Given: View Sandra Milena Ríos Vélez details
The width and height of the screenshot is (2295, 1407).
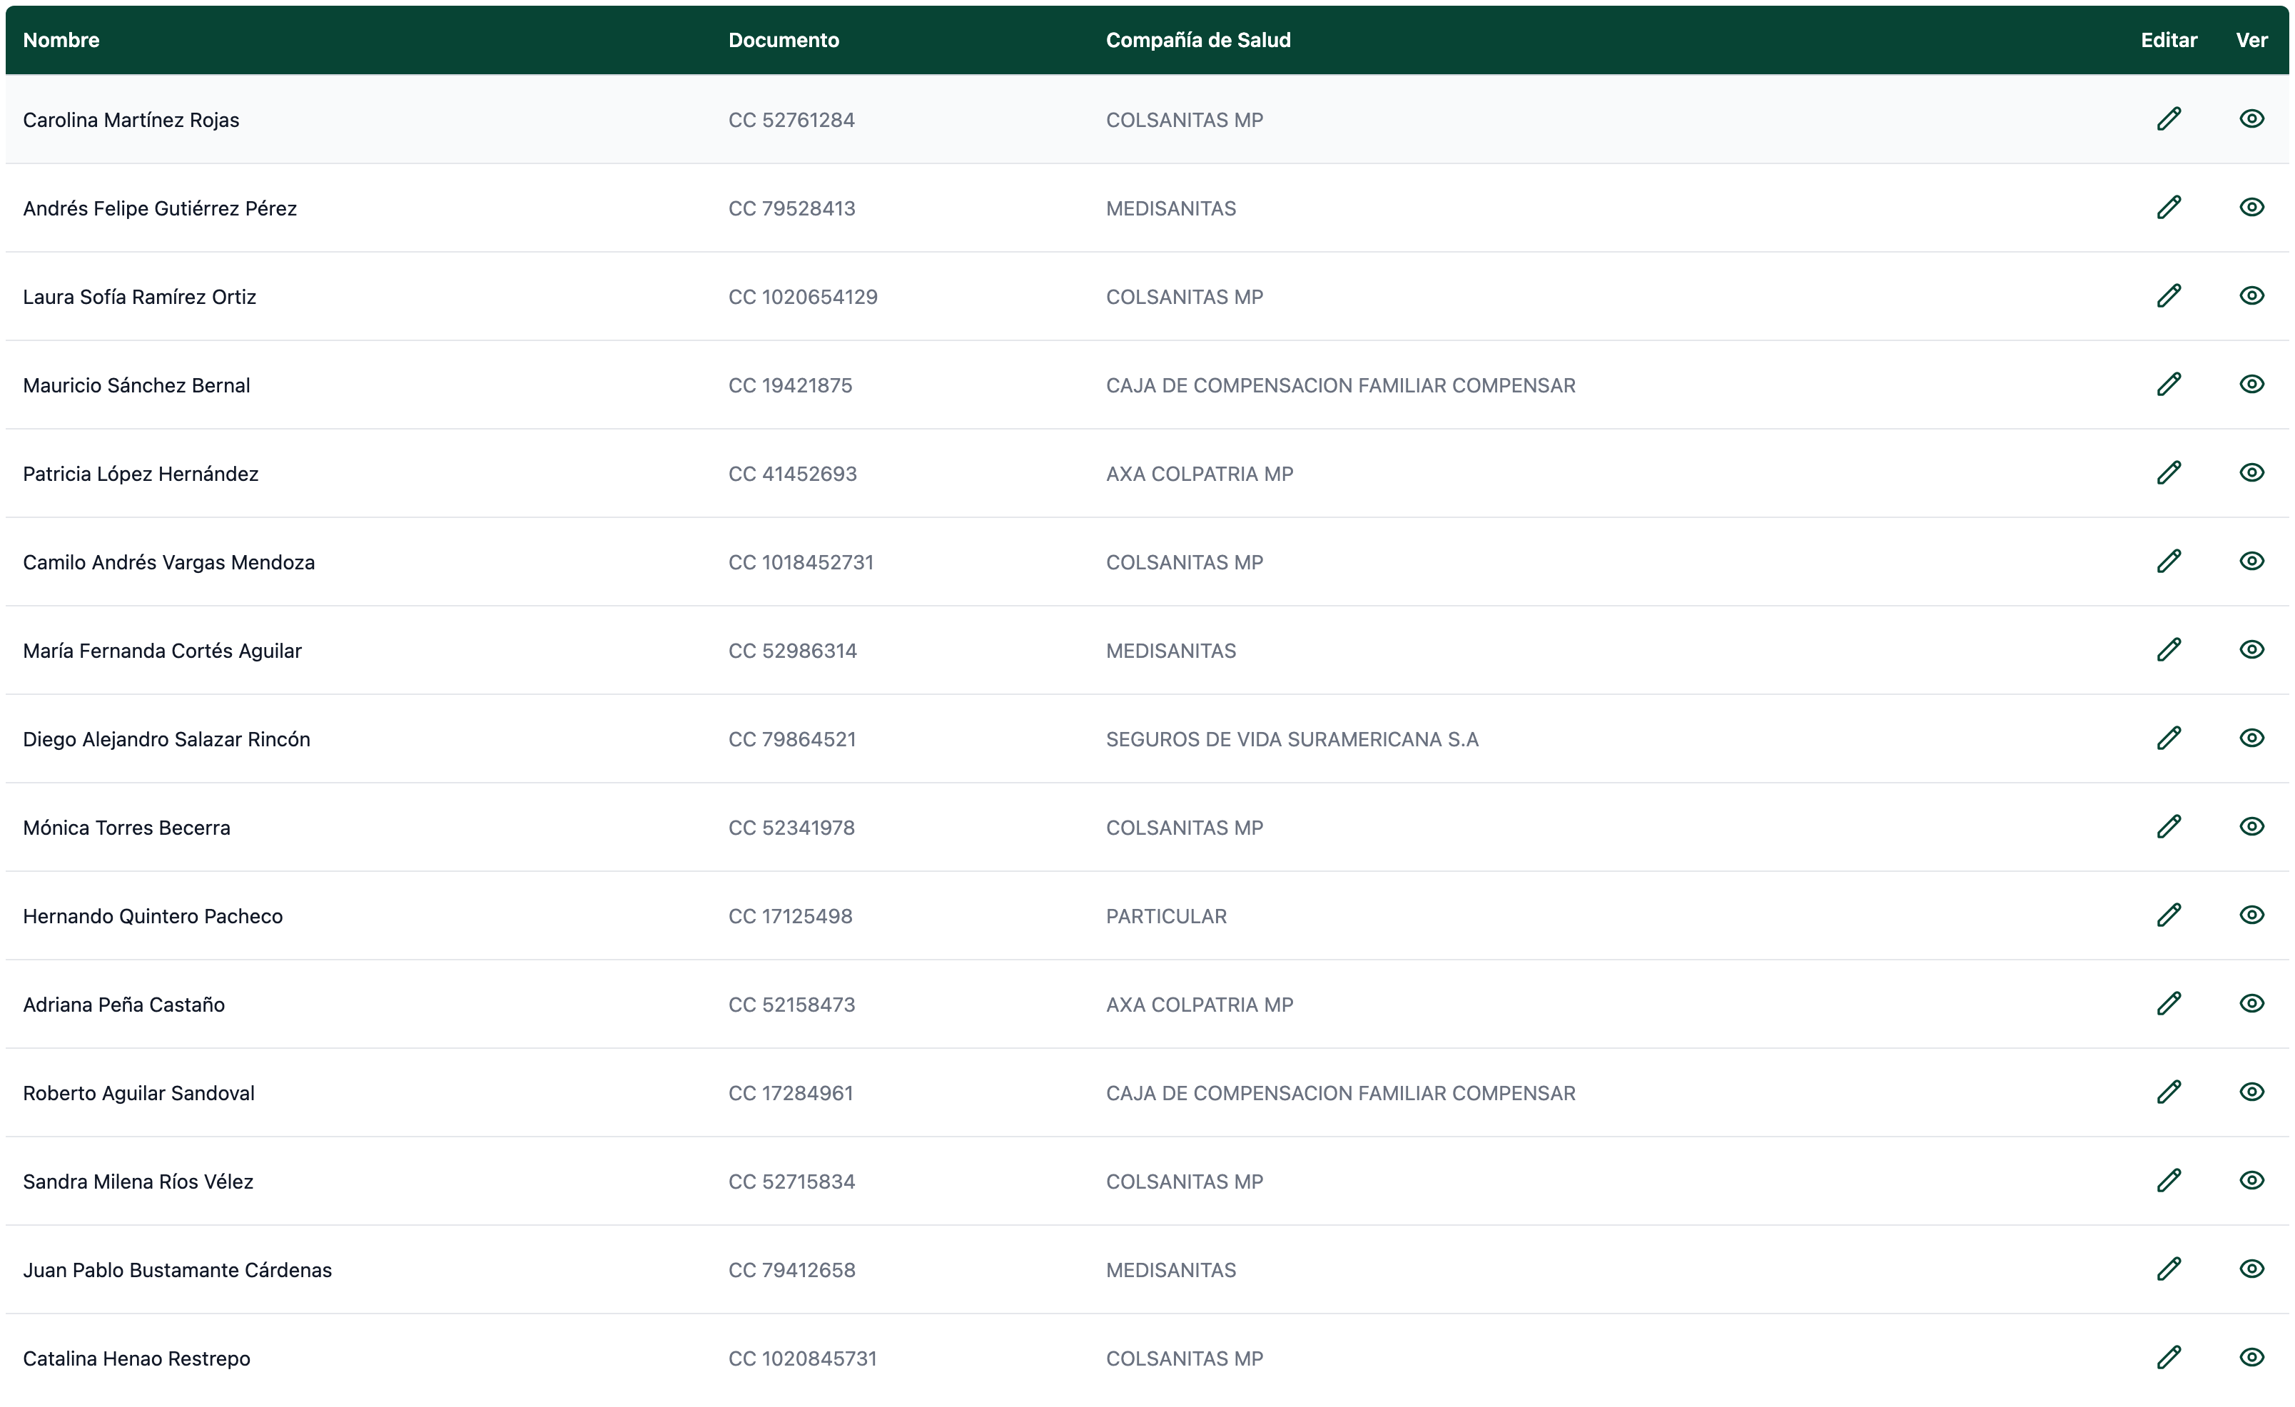Looking at the screenshot, I should coord(2251,1181).
